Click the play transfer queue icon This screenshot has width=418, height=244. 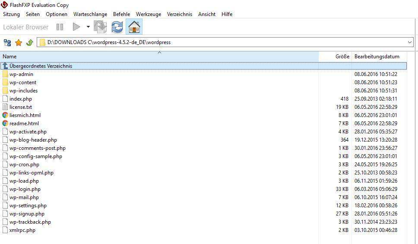coord(76,27)
